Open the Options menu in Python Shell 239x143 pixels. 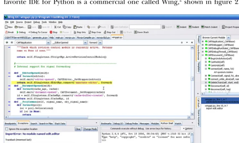click(x=188, y=129)
